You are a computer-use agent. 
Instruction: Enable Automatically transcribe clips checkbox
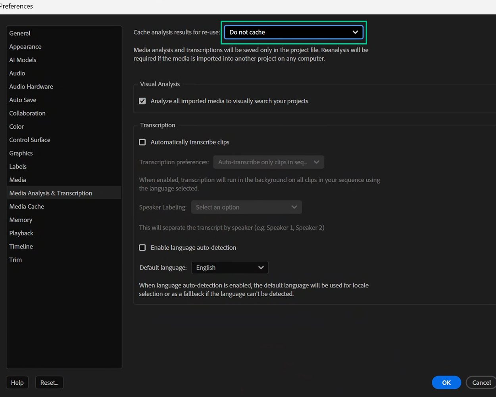point(142,142)
